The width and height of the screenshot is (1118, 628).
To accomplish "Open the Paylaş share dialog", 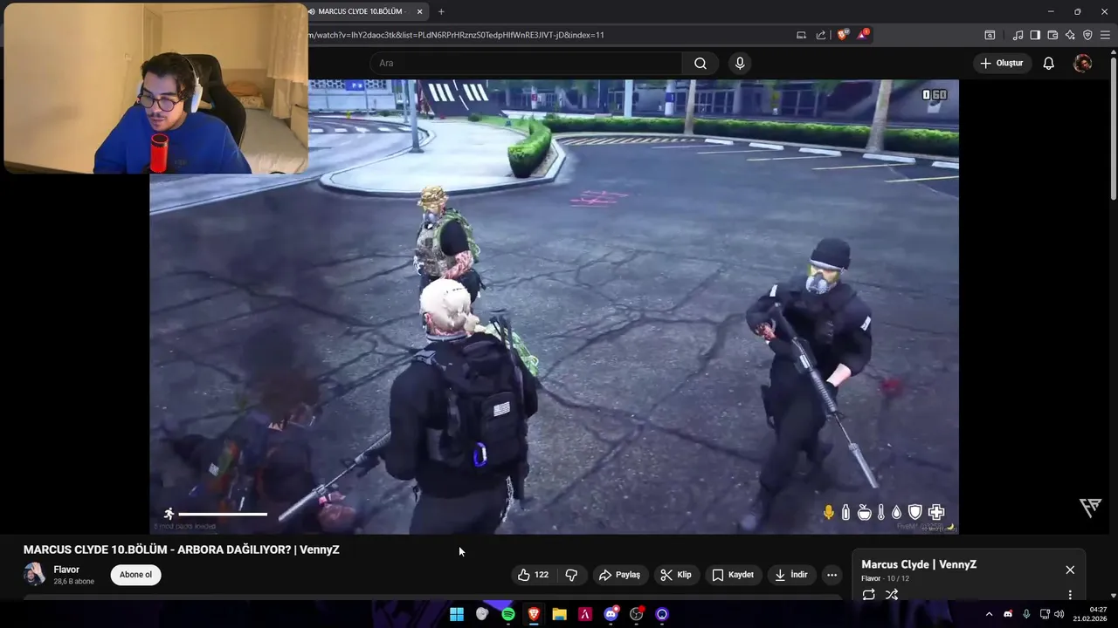I will [x=619, y=575].
